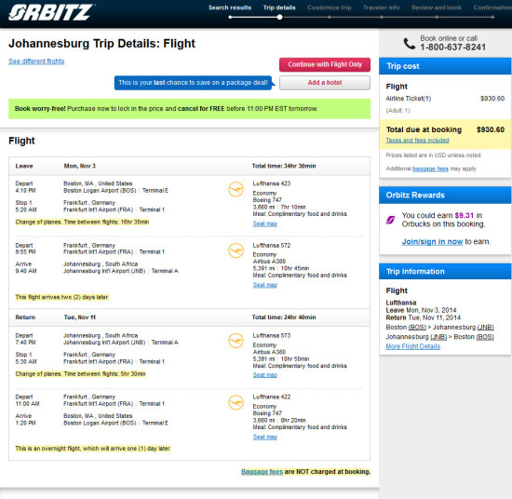Click the phone icon beside the booking number

tap(410, 44)
